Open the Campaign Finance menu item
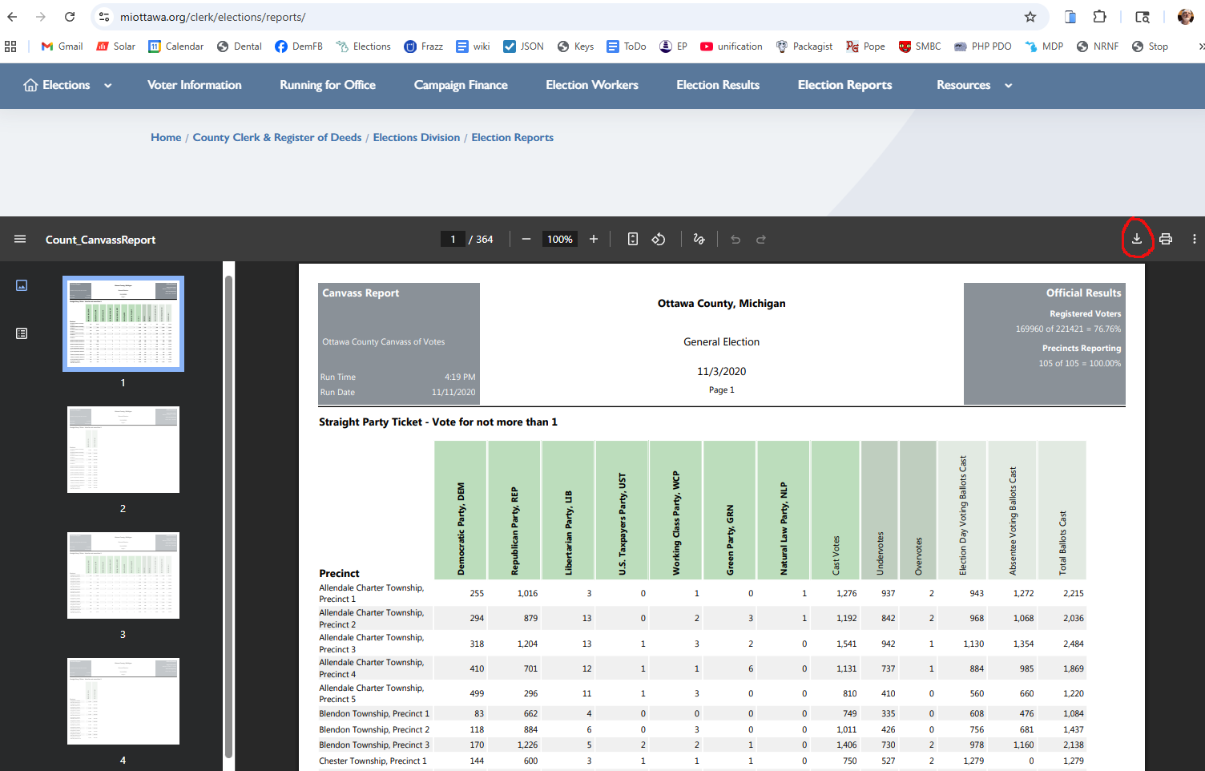This screenshot has height=771, width=1205. [x=461, y=85]
